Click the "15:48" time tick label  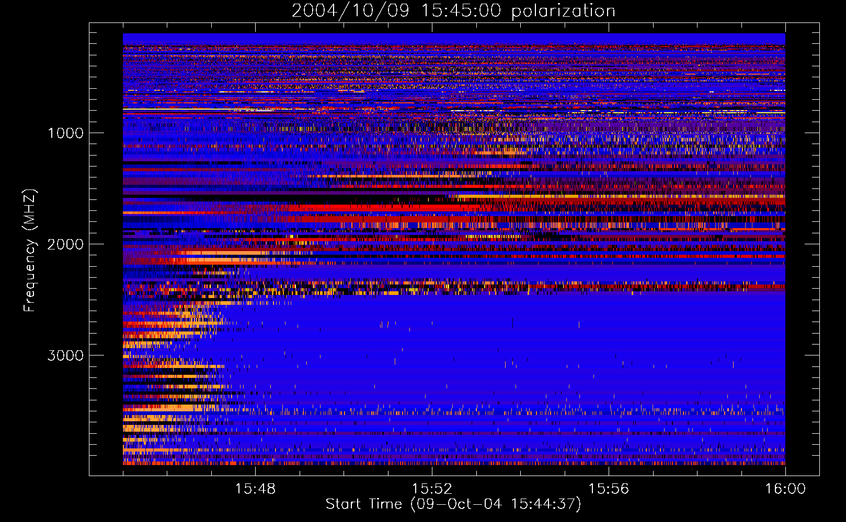(255, 489)
